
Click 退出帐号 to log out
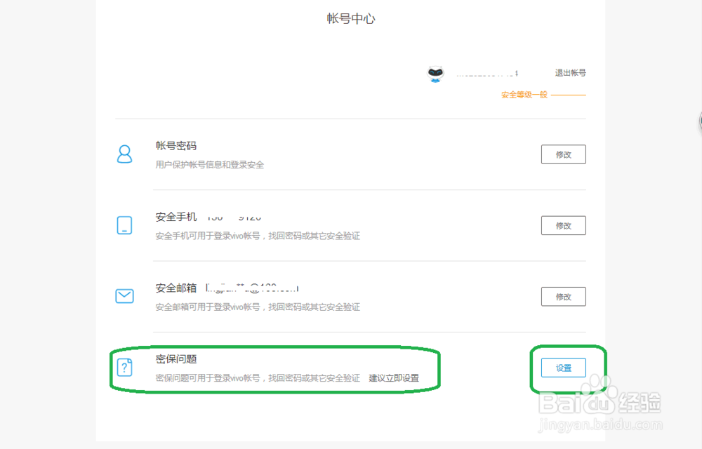pyautogui.click(x=571, y=72)
